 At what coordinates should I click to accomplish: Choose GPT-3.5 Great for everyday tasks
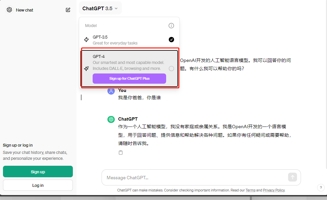tap(129, 40)
